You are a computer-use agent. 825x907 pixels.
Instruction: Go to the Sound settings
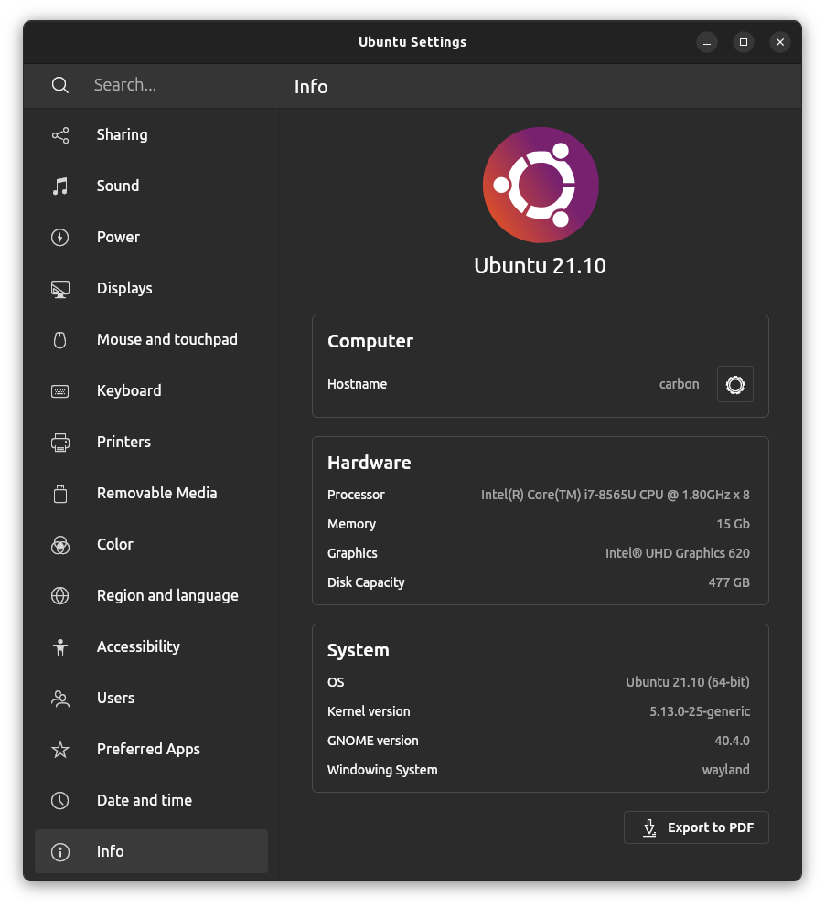tap(151, 186)
